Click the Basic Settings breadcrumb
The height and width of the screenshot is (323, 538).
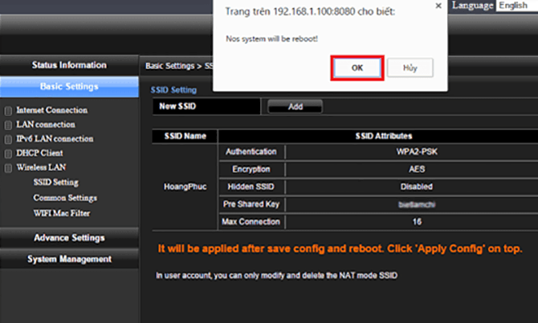[170, 66]
